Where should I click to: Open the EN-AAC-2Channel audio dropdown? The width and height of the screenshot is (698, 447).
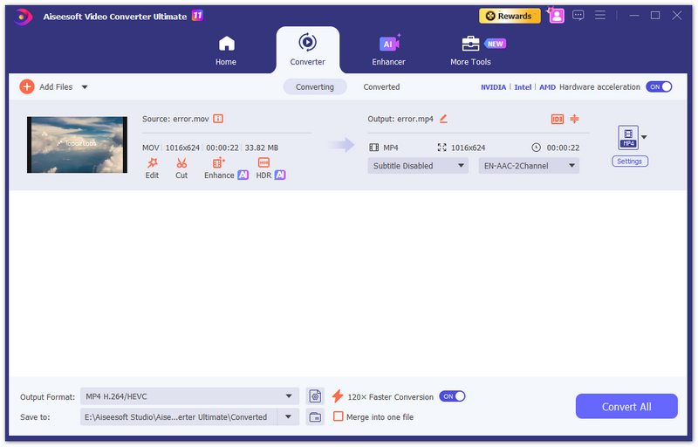click(x=529, y=166)
